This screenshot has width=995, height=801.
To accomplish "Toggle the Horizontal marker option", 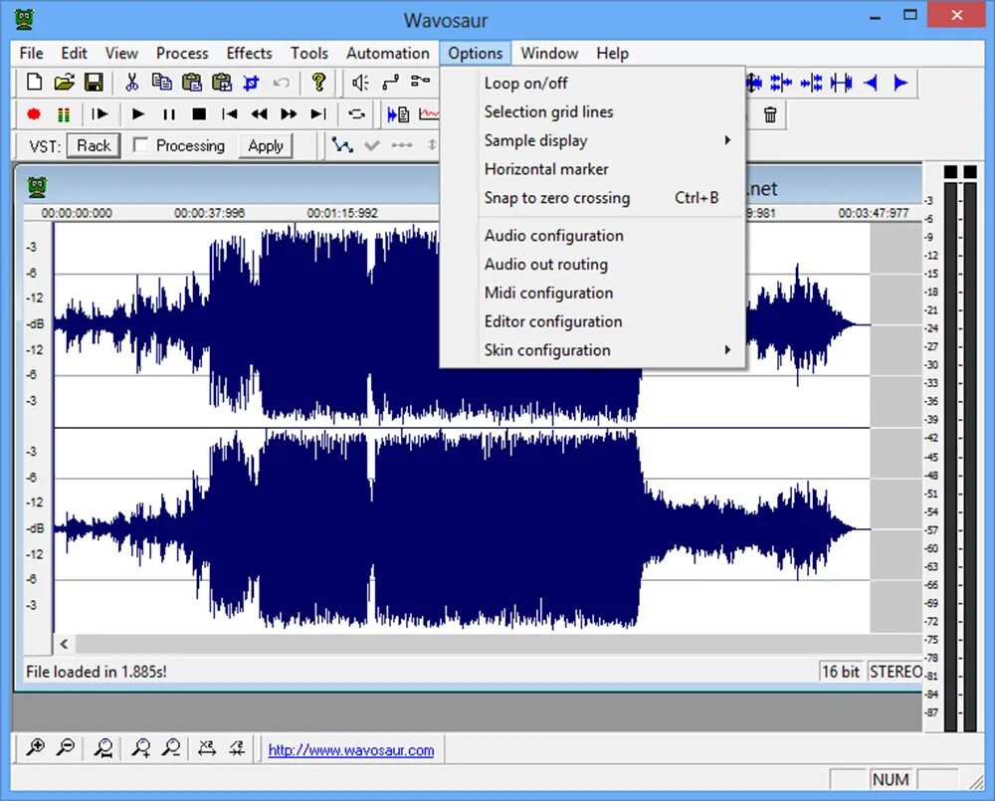I will tap(592, 169).
